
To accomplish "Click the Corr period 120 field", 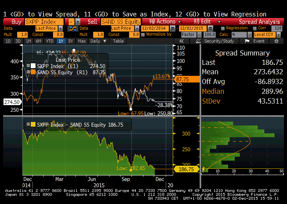I will coord(277,29).
